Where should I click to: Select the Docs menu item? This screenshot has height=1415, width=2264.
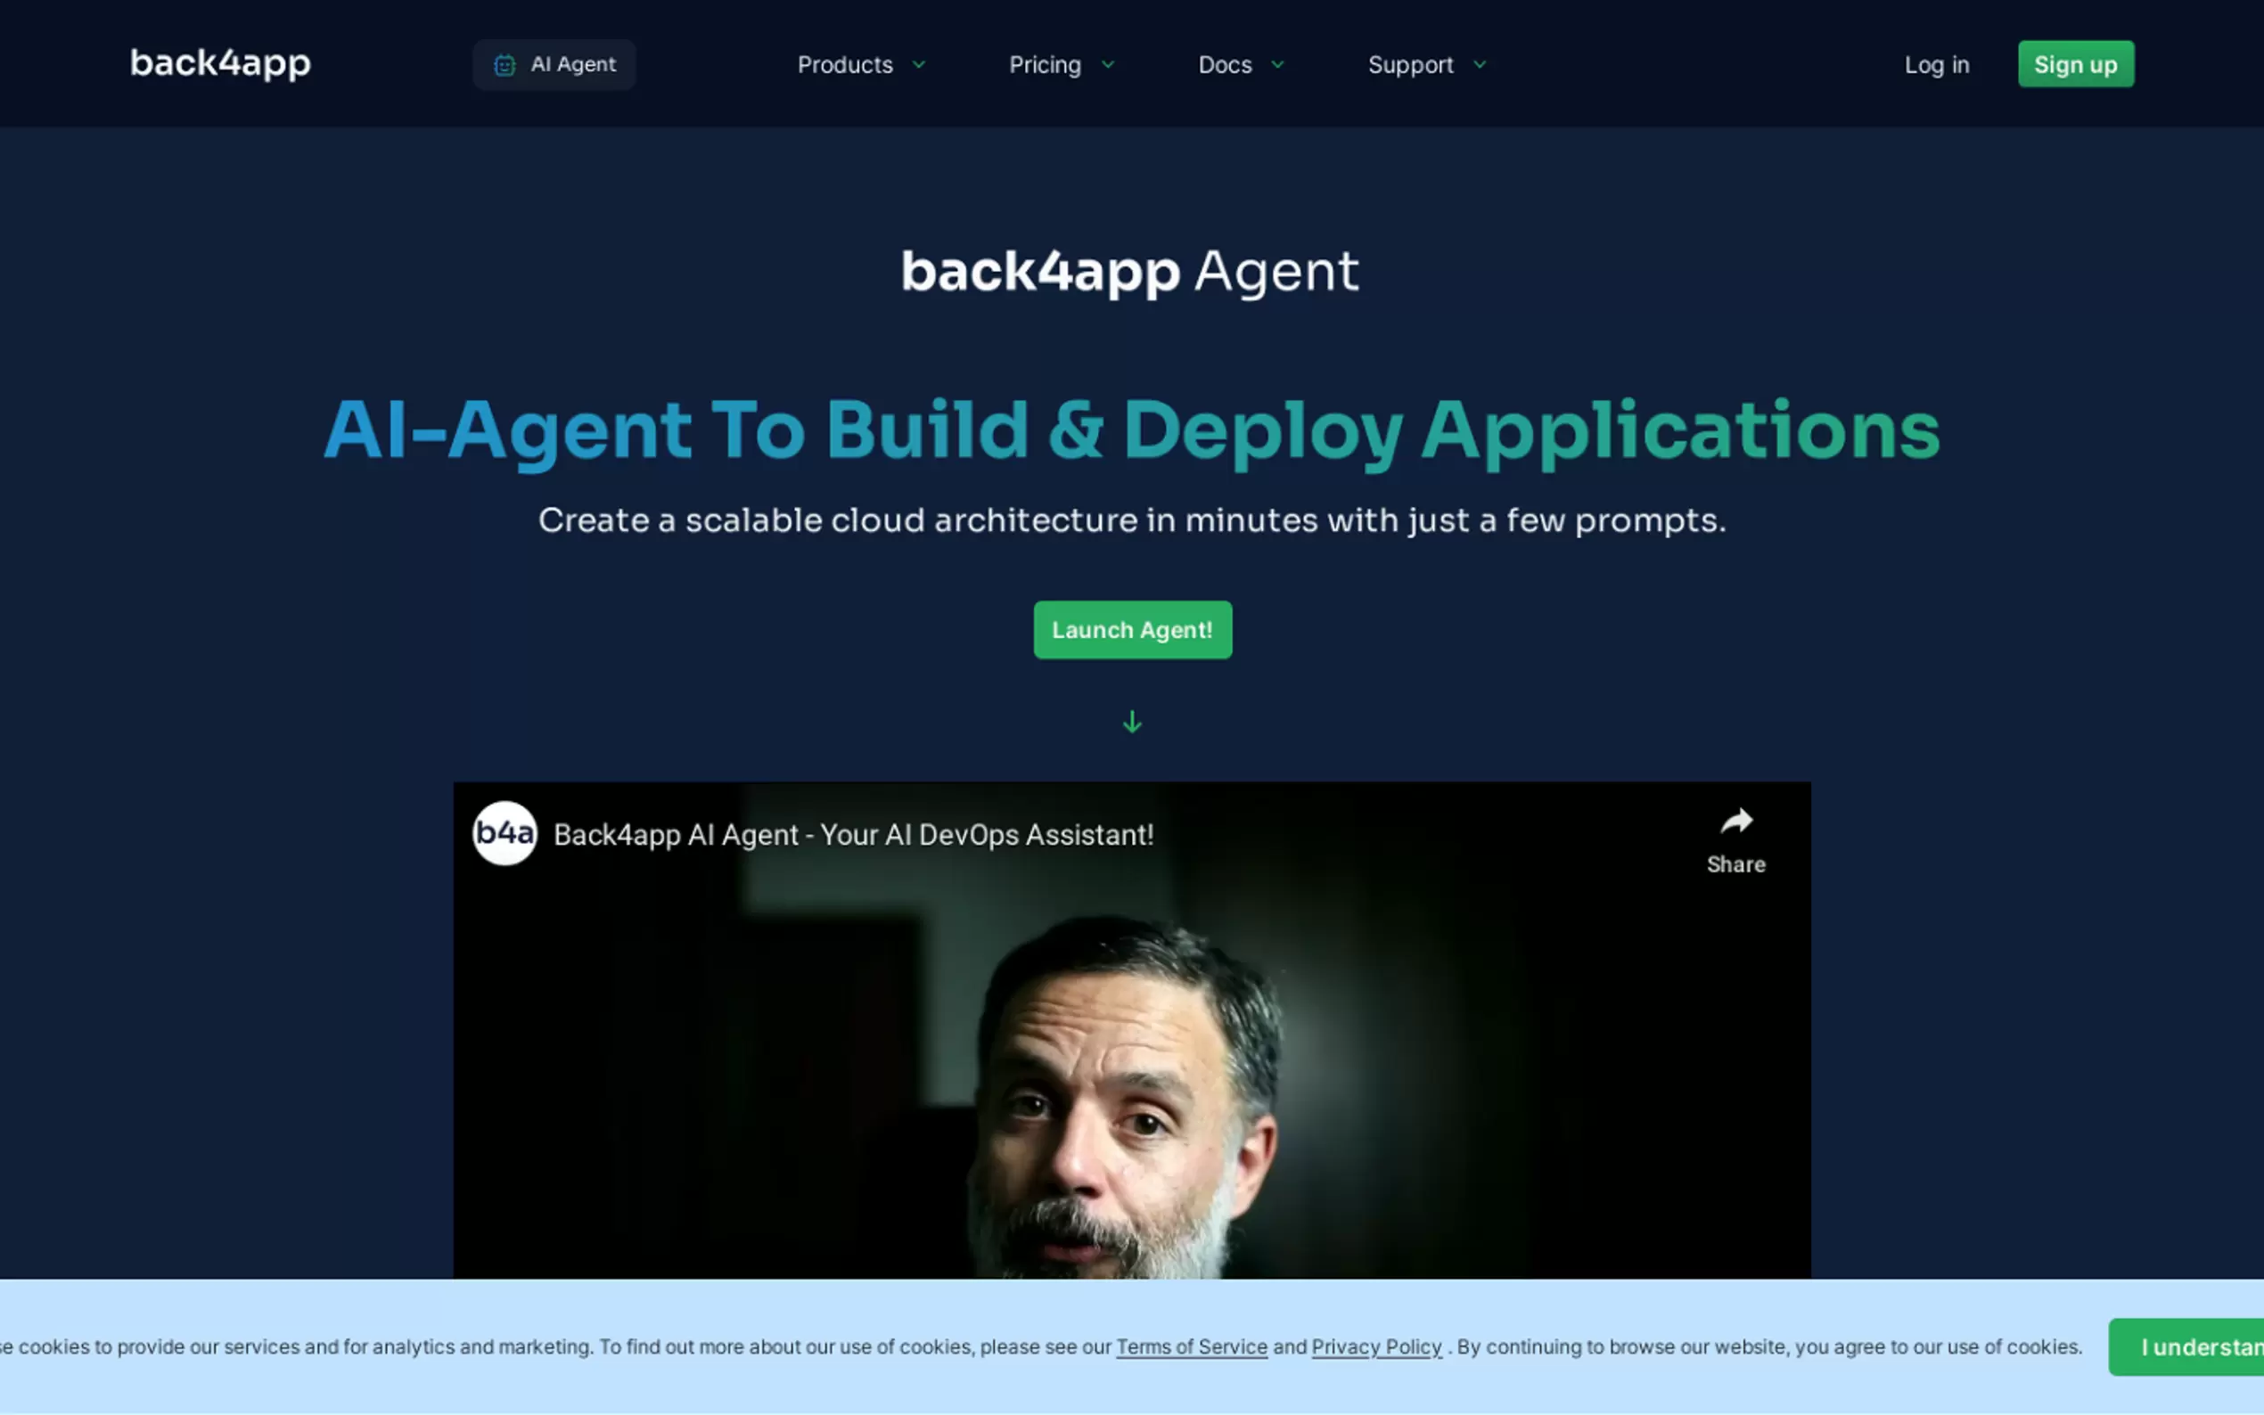coord(1225,64)
